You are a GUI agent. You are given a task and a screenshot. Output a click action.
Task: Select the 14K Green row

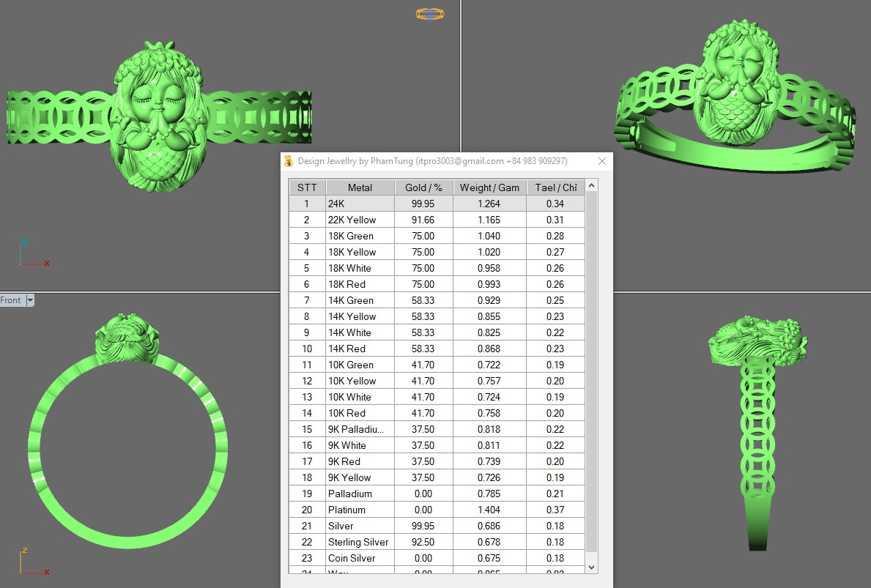437,300
